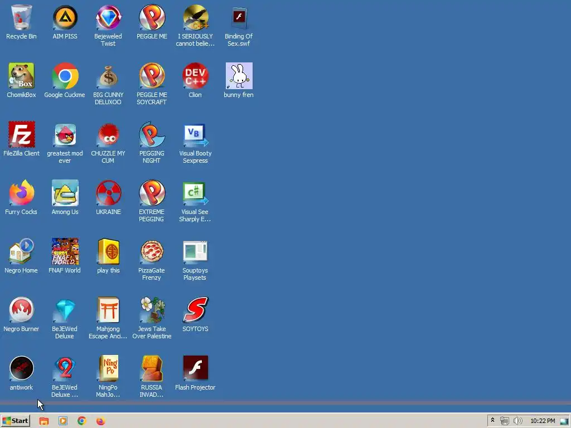Launch the media player taskbar icon
The image size is (571, 428).
coord(63,421)
